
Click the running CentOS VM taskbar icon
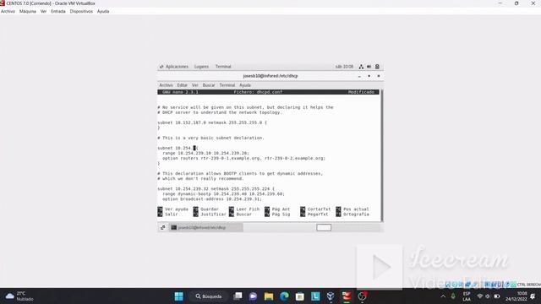coord(347,296)
